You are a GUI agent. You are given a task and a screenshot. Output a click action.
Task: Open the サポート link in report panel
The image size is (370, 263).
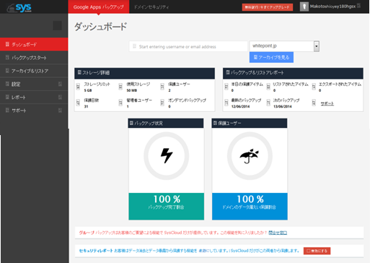pos(327,103)
